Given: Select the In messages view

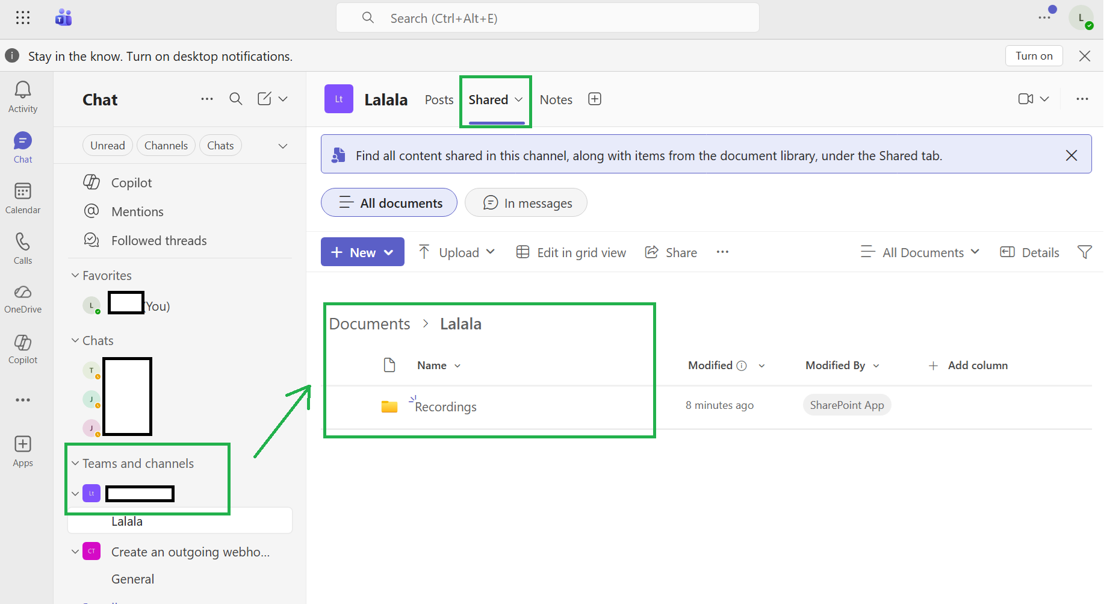Looking at the screenshot, I should coord(526,203).
